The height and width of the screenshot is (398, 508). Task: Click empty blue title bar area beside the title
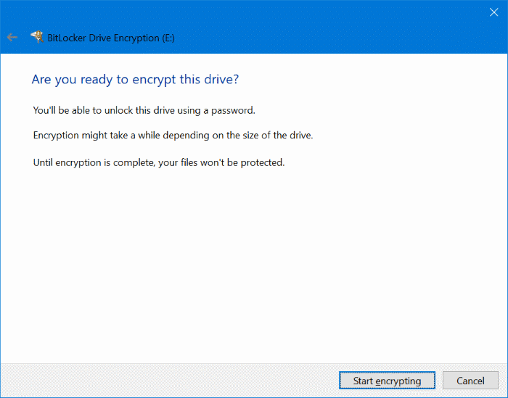pos(327,37)
